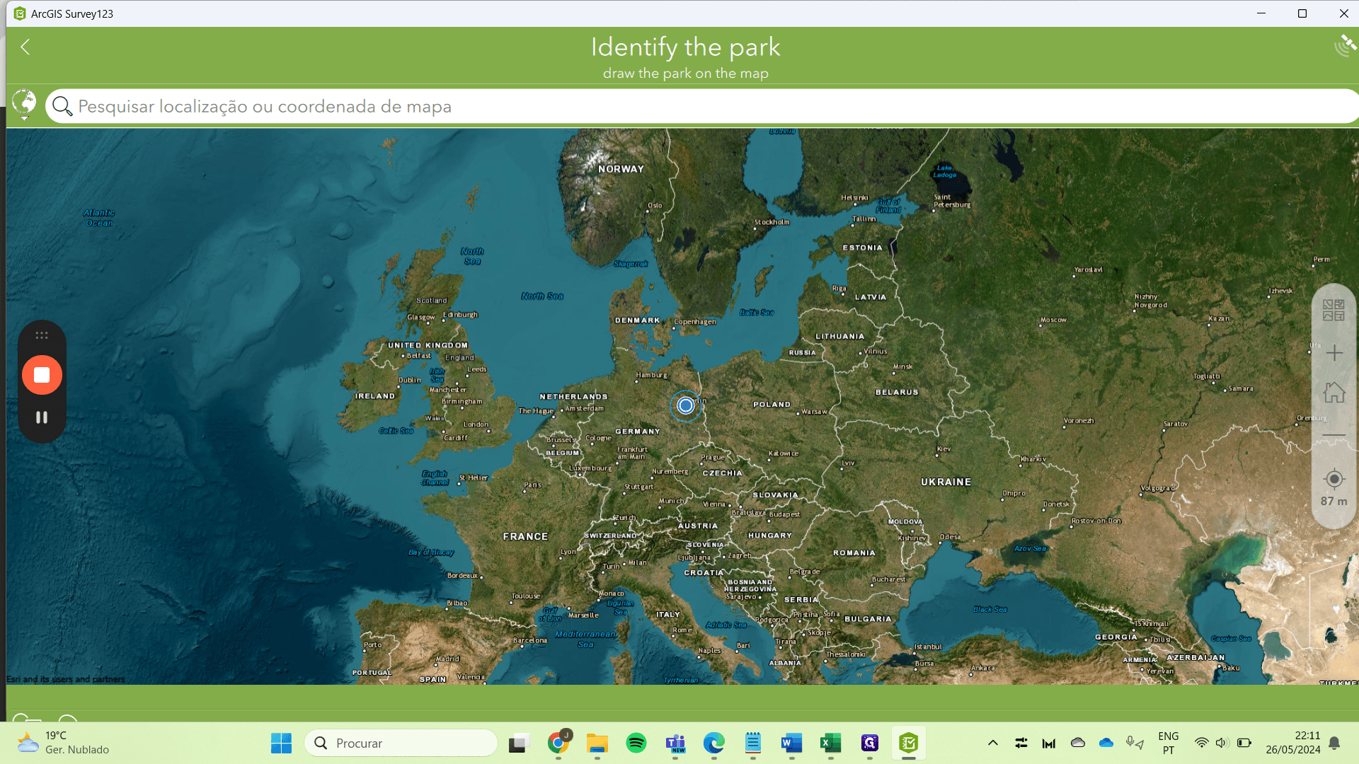This screenshot has width=1359, height=764.
Task: Open the globe map-type selector
Action: pyautogui.click(x=24, y=105)
